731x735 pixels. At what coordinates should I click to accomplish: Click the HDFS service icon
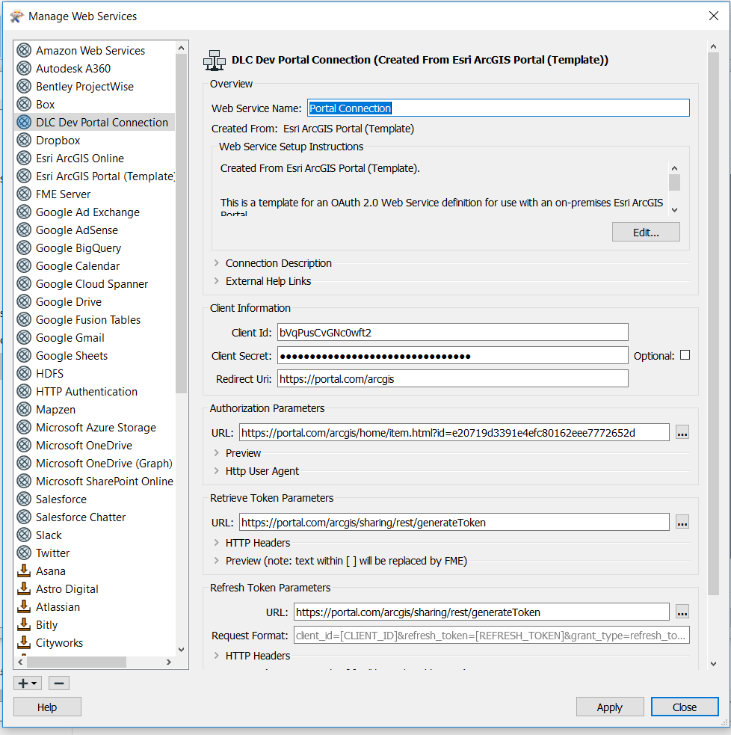click(24, 373)
